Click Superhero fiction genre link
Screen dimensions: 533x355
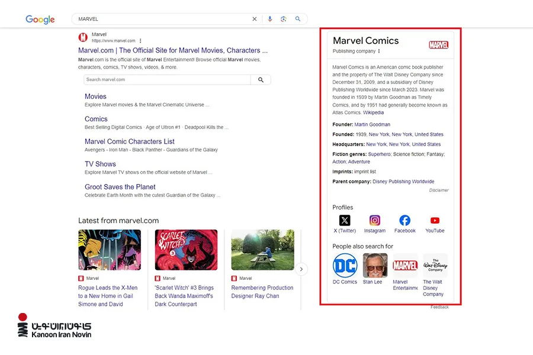pos(379,154)
